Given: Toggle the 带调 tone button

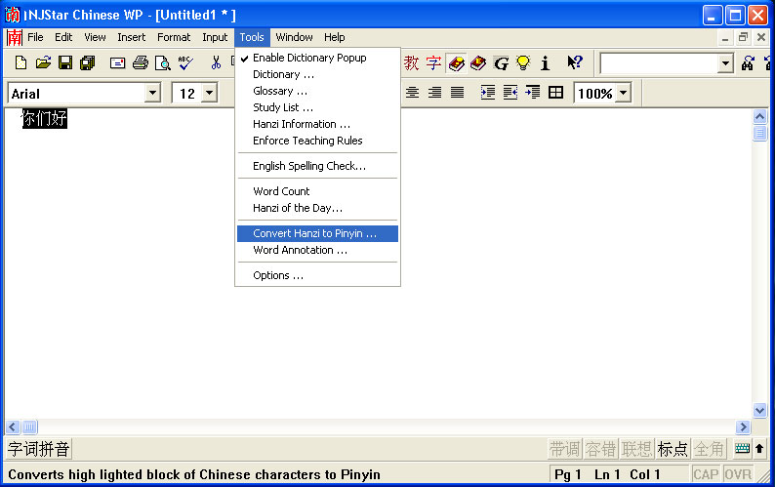Looking at the screenshot, I should coord(564,449).
